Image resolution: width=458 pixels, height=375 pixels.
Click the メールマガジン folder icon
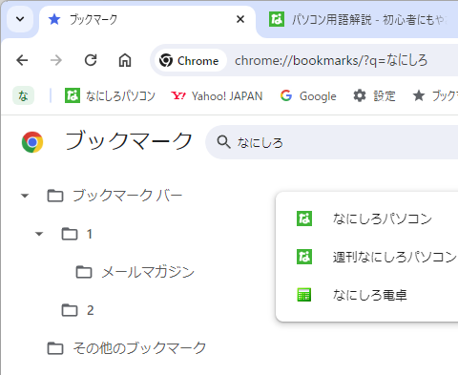84,272
